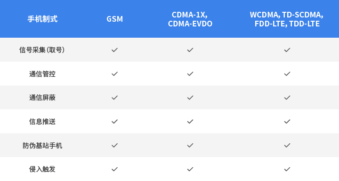The height and width of the screenshot is (181, 339).
Task: Click the WCDMA column checkmark for 通信屏蔽
Action: tap(287, 98)
